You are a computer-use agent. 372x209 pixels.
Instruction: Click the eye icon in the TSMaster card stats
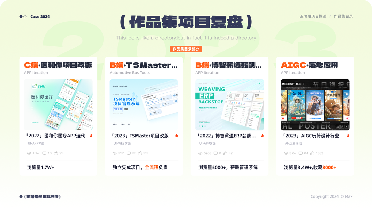pyautogui.click(x=115, y=153)
